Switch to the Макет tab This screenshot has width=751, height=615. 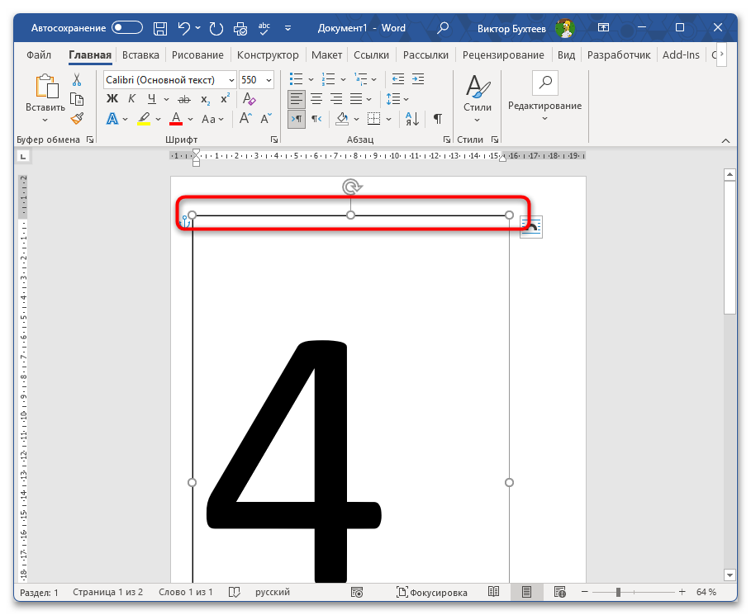326,55
